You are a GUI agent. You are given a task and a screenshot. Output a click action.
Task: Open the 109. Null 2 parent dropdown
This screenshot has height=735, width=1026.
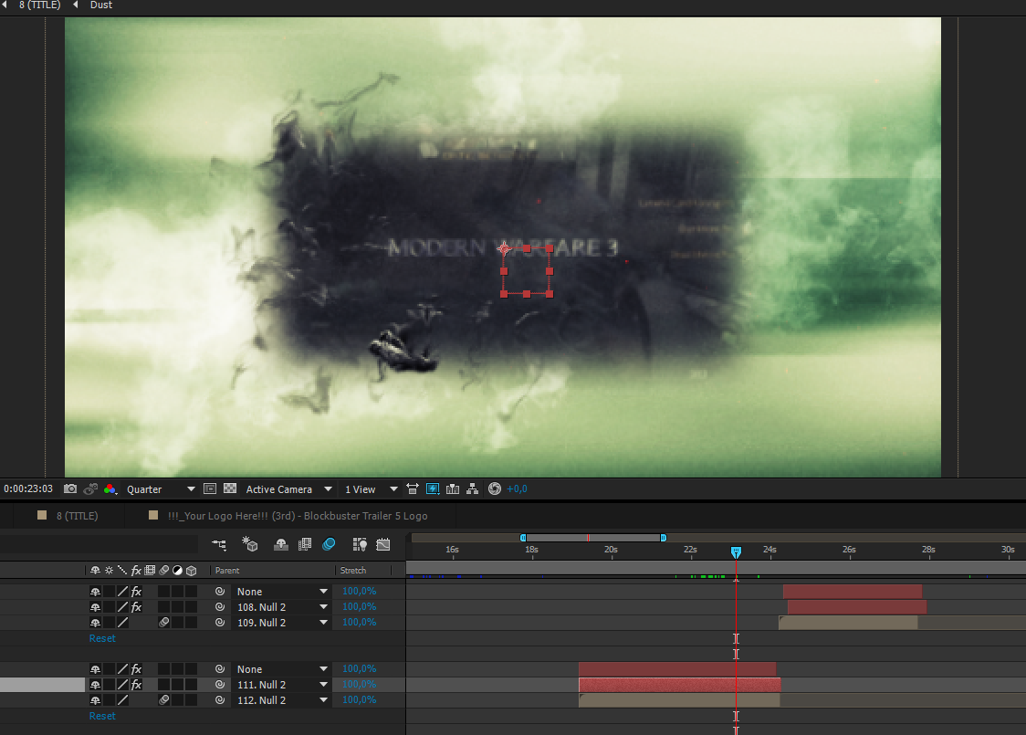click(281, 623)
